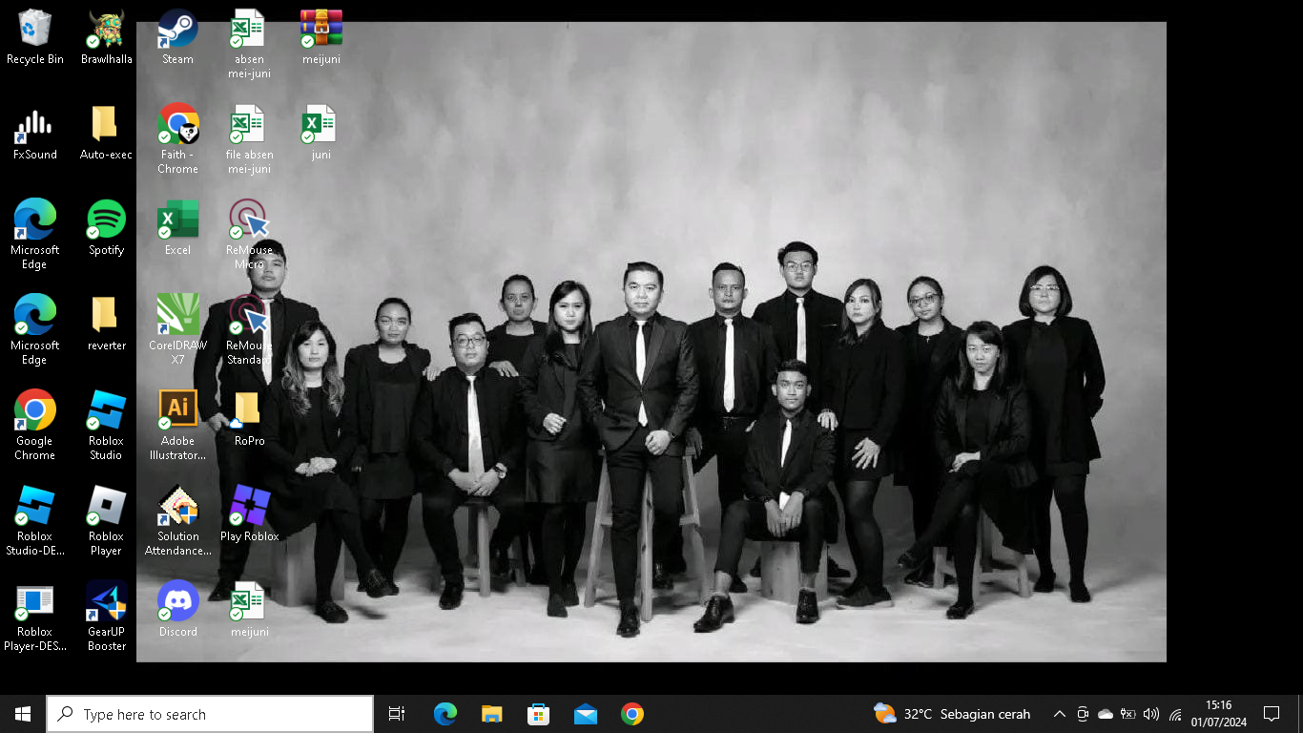Click the ReMouse Micro shortcut
This screenshot has height=733, width=1303.
(249, 235)
